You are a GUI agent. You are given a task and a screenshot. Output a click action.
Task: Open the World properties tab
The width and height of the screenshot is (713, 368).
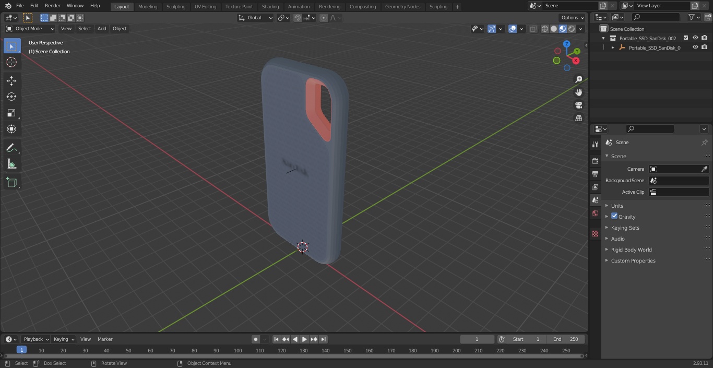coord(595,213)
